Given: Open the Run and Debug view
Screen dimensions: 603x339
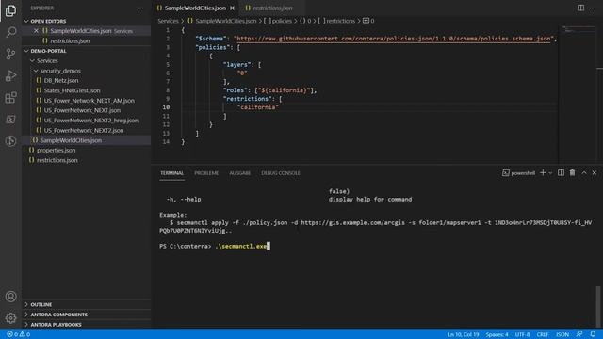Looking at the screenshot, I should (10, 75).
